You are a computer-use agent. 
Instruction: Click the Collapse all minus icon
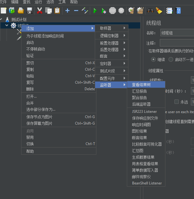pos(76,11)
